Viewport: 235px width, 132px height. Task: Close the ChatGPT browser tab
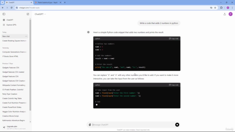[x=31, y=3]
